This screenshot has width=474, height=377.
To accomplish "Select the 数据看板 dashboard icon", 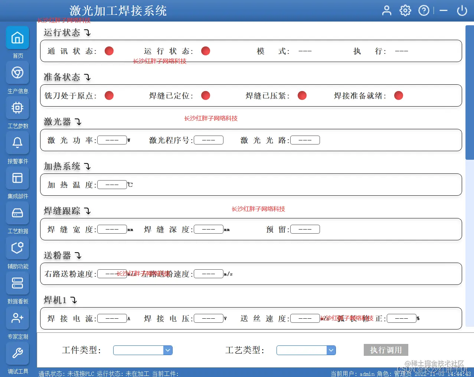I will tap(17, 283).
